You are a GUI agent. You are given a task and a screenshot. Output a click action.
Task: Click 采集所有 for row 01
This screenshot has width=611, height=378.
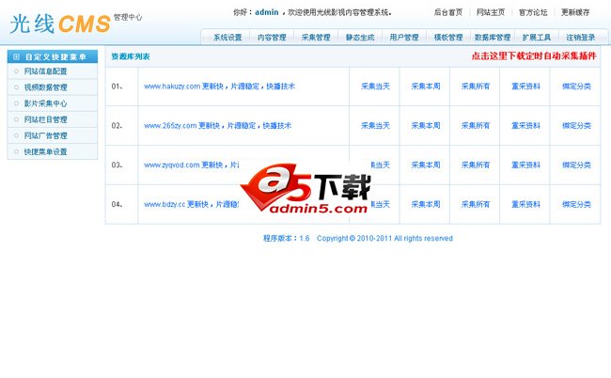(x=476, y=87)
